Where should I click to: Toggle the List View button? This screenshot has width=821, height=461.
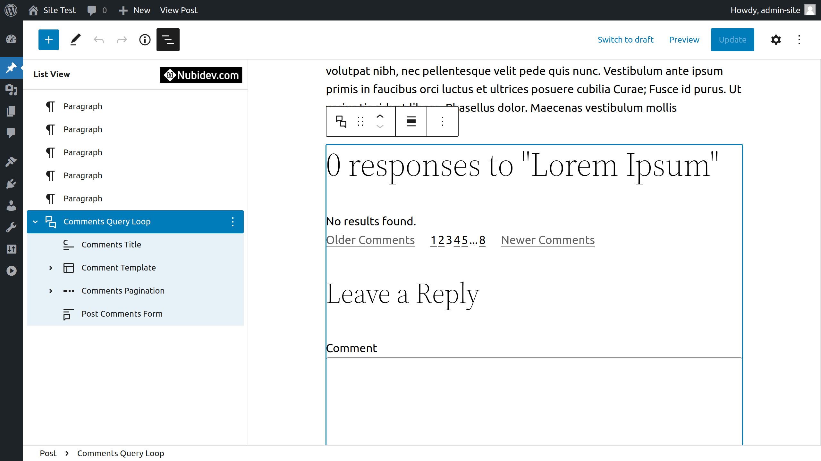[x=168, y=40]
